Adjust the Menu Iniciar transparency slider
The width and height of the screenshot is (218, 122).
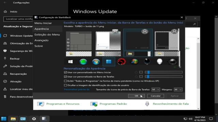coord(163,72)
